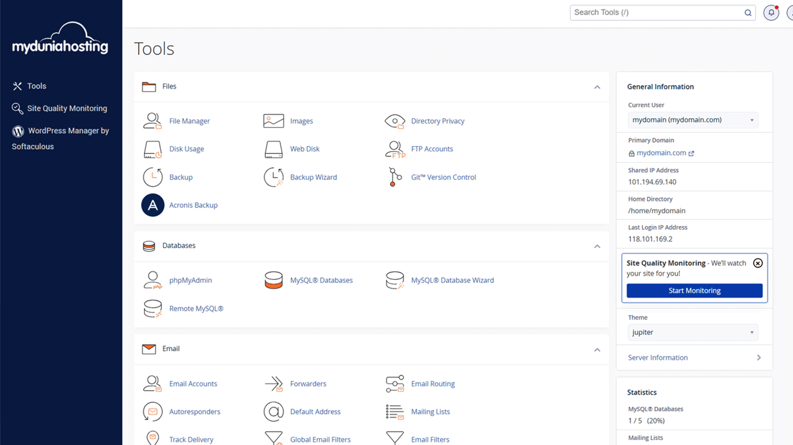Click the FTP Accounts icon

(x=395, y=149)
